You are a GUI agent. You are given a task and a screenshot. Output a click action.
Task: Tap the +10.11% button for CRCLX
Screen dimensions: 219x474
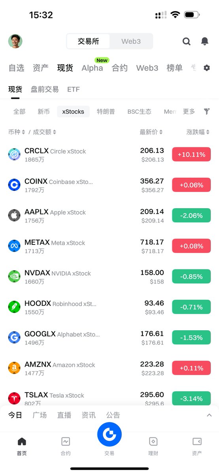191,154
